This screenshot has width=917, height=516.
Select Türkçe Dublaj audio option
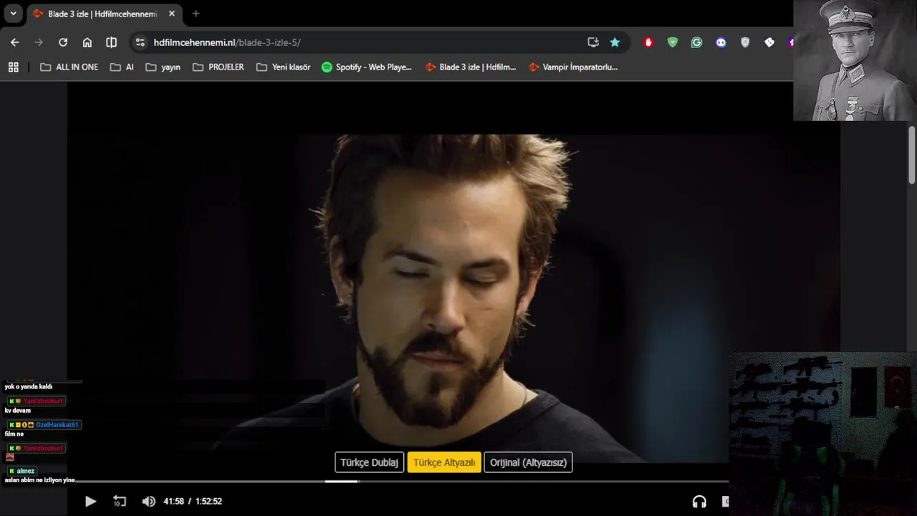(x=370, y=462)
